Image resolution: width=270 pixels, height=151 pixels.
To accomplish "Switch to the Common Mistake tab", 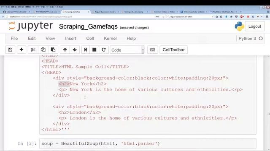I will point(164,12).
